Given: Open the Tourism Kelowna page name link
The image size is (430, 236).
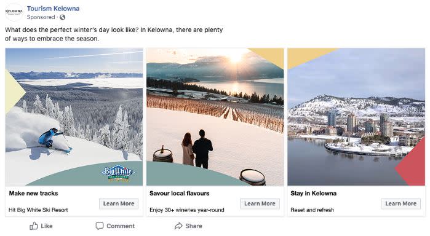Looking at the screenshot, I should (x=53, y=9).
